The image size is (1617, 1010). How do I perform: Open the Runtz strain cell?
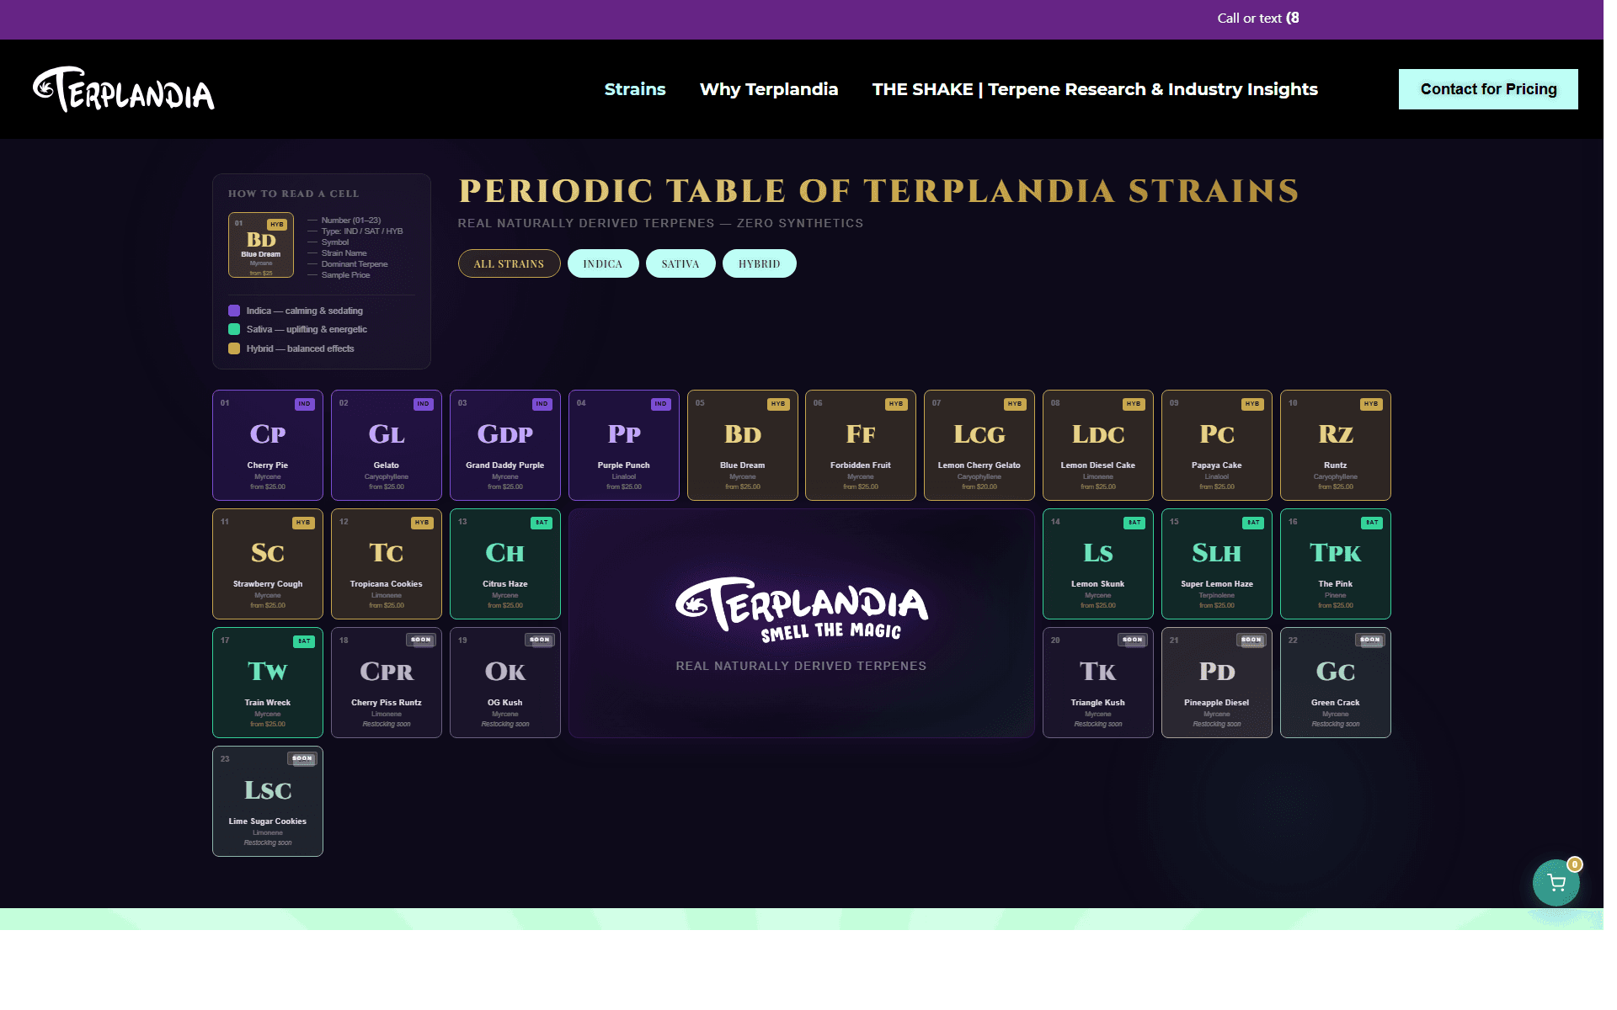coord(1336,445)
